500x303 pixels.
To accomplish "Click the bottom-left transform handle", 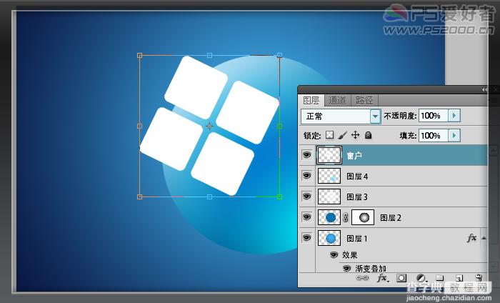I will [x=139, y=197].
